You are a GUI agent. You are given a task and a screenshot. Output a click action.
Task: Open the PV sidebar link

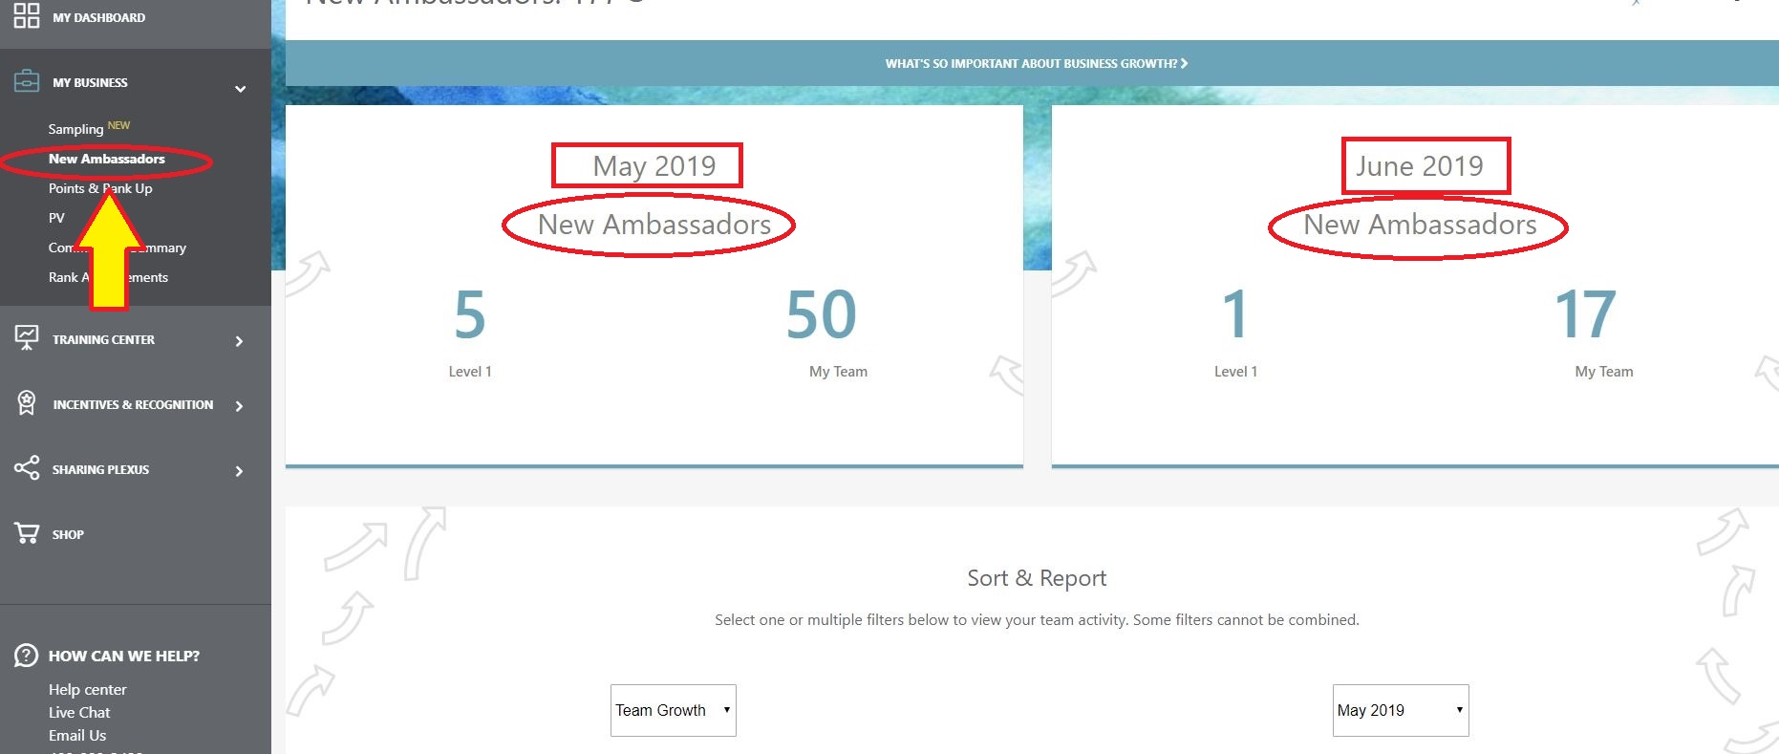tap(56, 218)
